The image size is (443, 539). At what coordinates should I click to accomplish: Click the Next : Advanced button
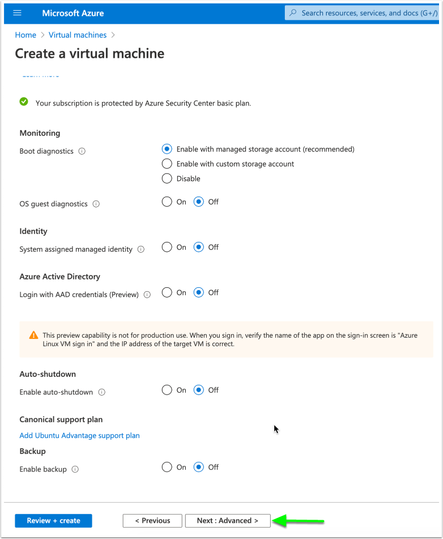click(x=227, y=521)
